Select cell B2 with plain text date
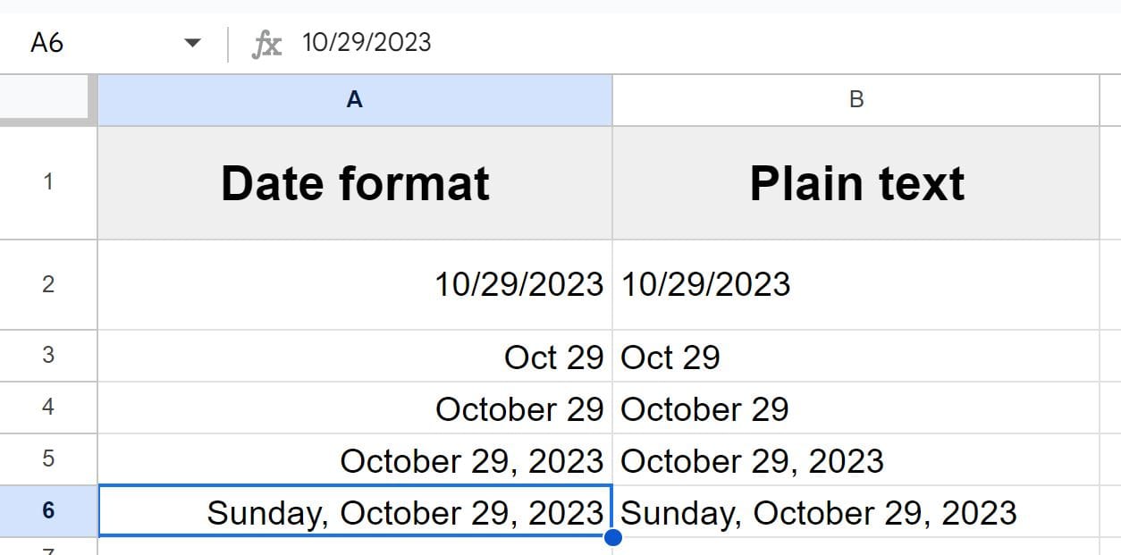This screenshot has width=1121, height=555. tap(856, 284)
